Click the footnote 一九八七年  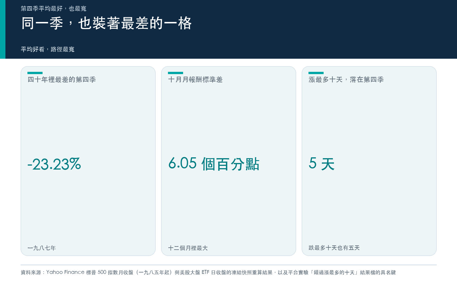click(42, 248)
